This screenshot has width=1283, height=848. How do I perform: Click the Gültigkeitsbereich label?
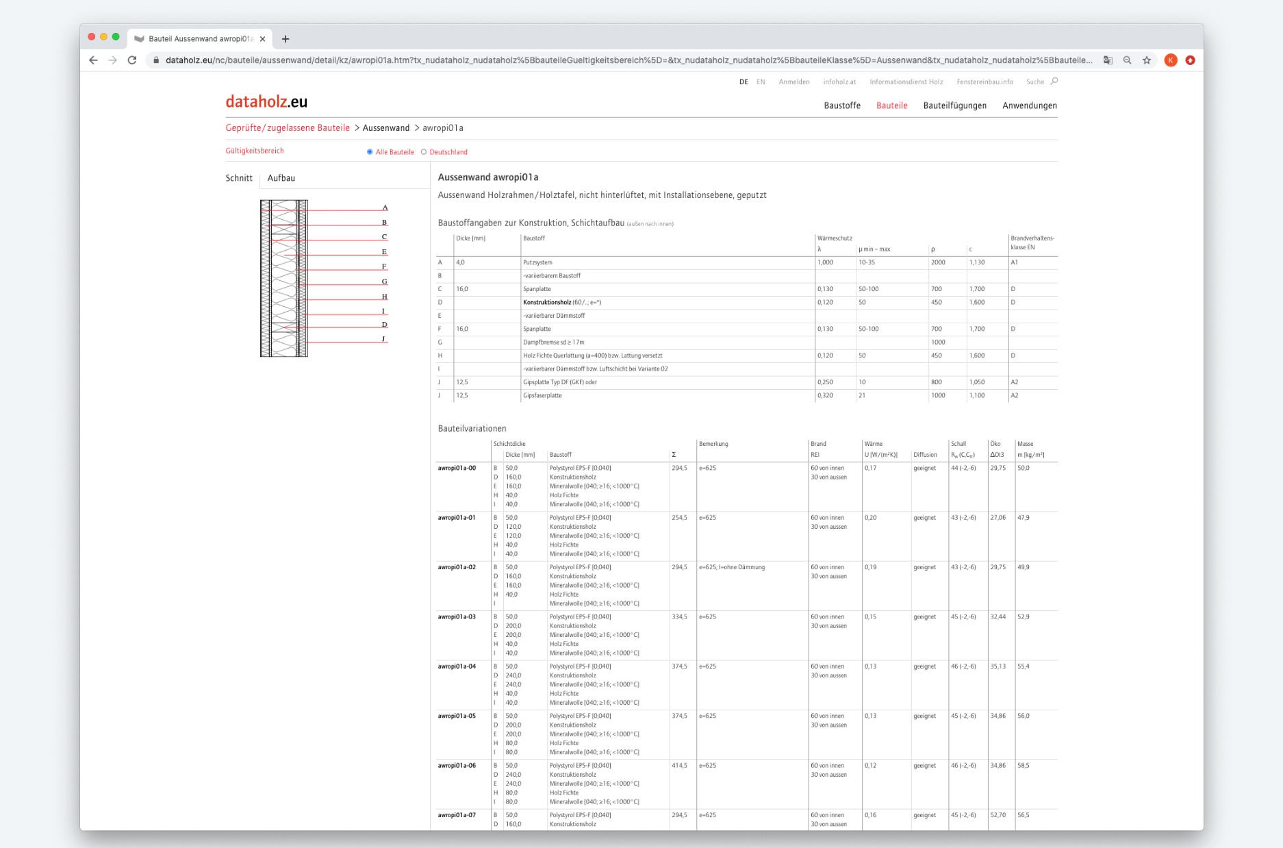[x=255, y=151]
